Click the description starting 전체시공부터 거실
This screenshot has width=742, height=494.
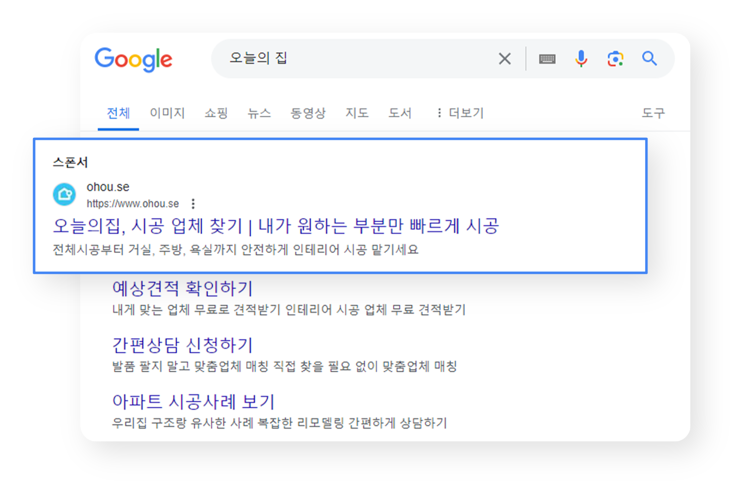pos(236,249)
